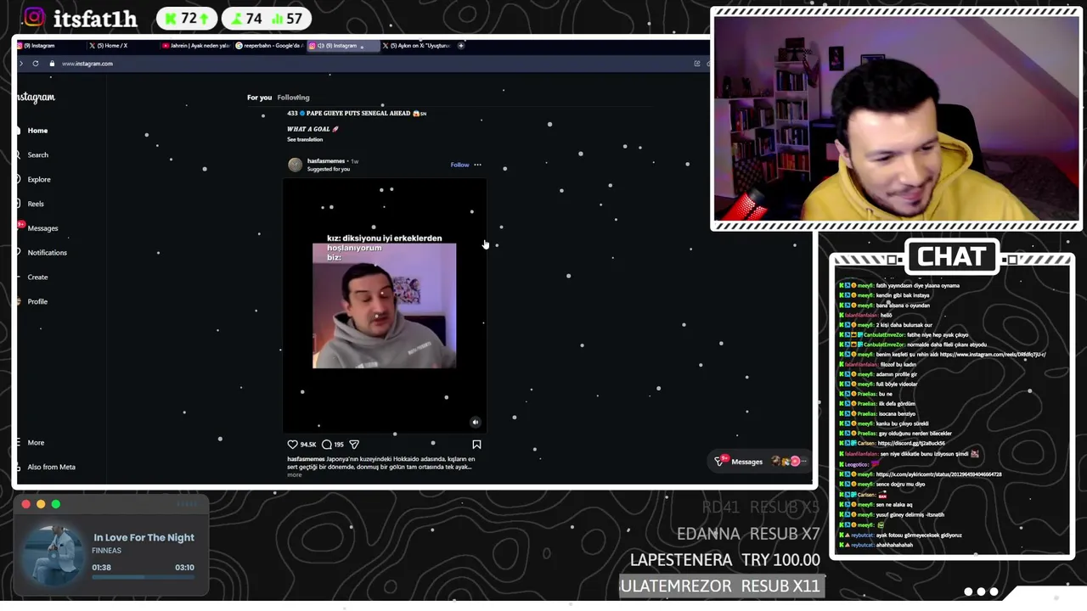This screenshot has height=611, width=1087.
Task: Click See translation under the goal caption
Action: click(x=305, y=140)
